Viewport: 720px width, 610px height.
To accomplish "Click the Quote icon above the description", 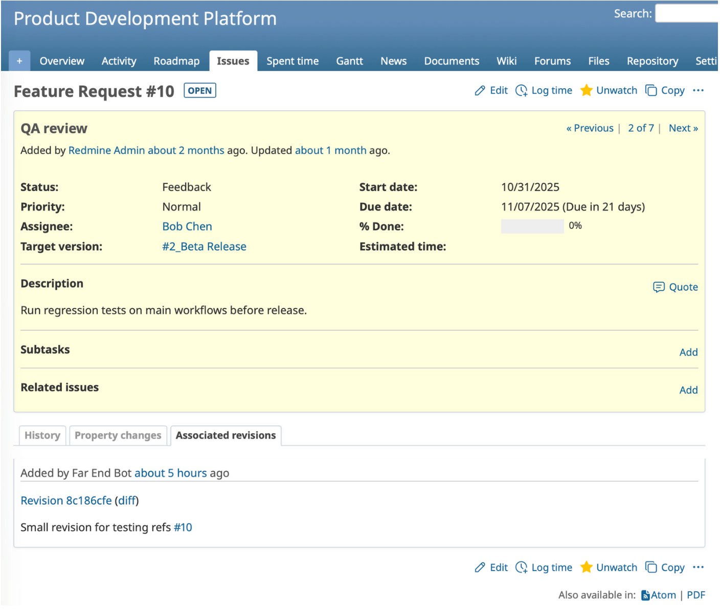I will 659,287.
